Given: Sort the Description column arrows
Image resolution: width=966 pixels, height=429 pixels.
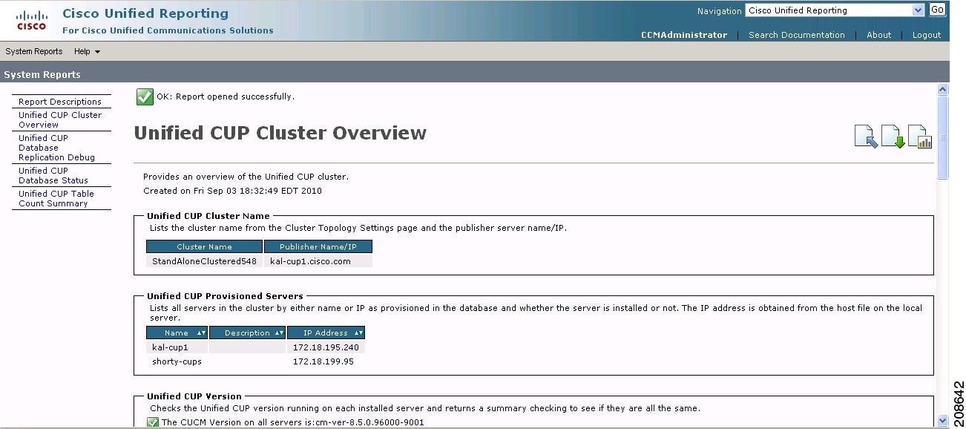Looking at the screenshot, I should pyautogui.click(x=280, y=333).
